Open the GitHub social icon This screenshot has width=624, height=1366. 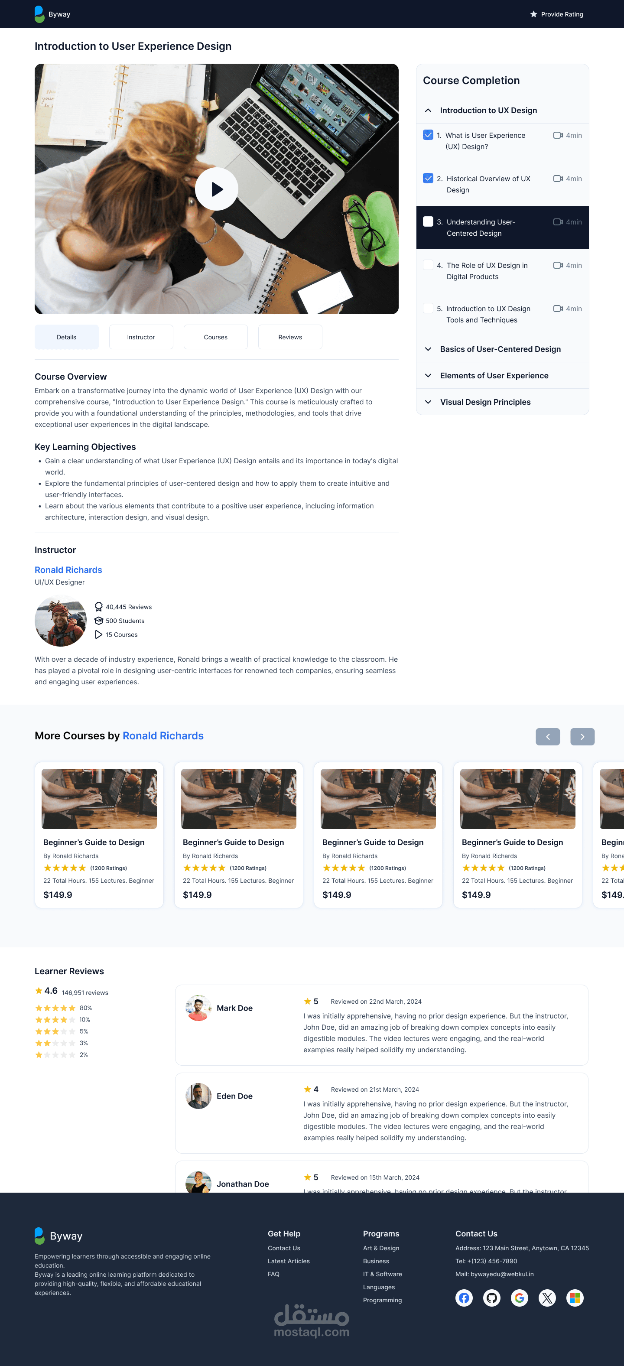(x=491, y=1298)
